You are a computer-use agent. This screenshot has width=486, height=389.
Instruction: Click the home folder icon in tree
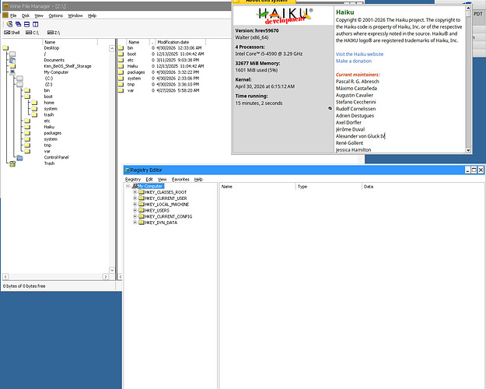tap(34, 103)
